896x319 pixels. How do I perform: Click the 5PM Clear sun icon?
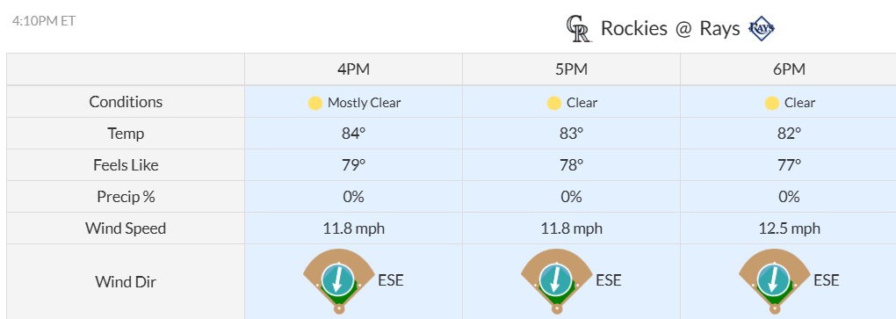coord(553,104)
